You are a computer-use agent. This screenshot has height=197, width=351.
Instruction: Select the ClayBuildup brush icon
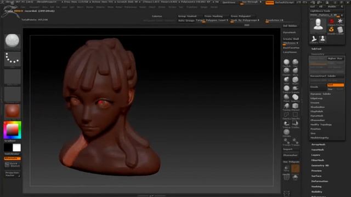(x=286, y=62)
